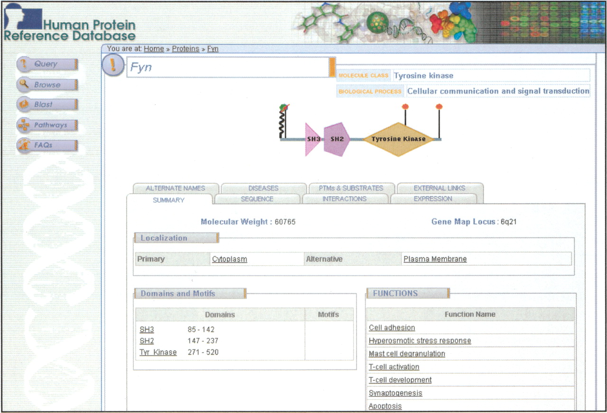Open the Pathways button
607x413 pixels.
point(47,125)
